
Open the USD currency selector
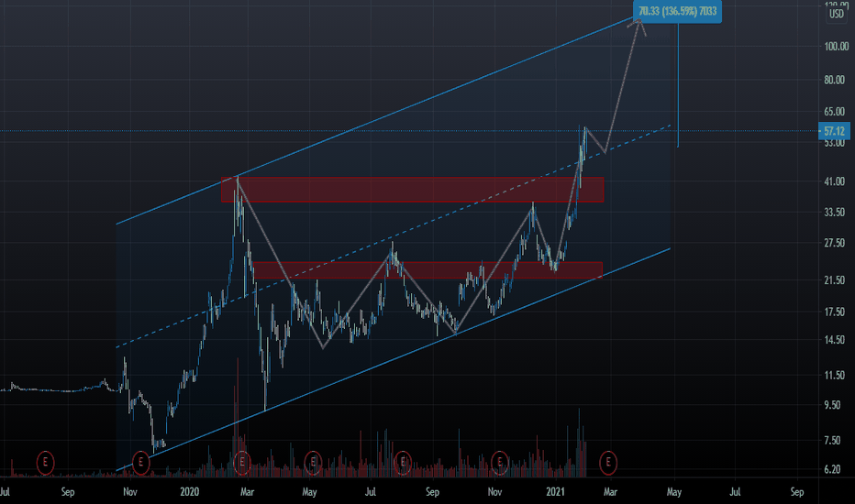837,14
